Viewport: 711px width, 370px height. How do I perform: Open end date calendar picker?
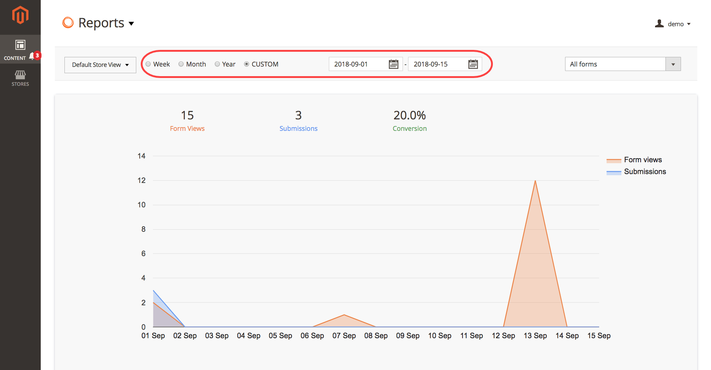click(473, 64)
